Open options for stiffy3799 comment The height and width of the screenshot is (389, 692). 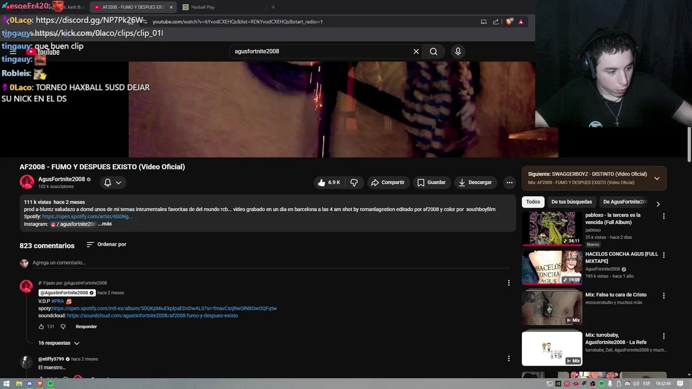pos(509,358)
